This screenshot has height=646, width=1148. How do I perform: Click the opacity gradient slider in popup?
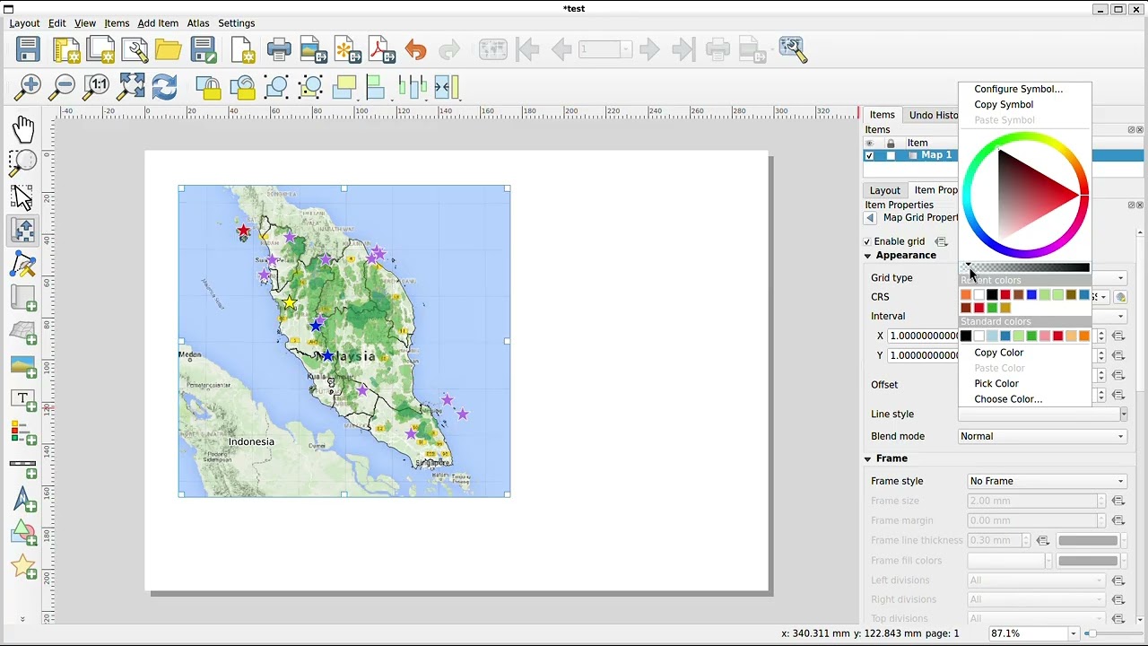[1025, 267]
